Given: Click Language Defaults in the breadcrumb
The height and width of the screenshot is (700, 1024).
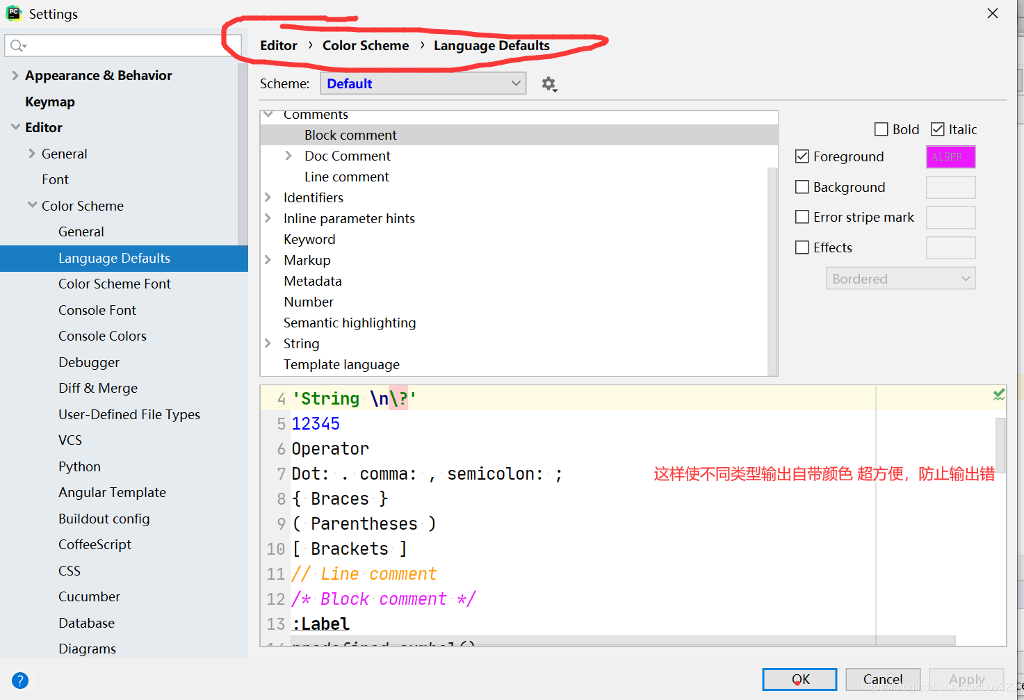Looking at the screenshot, I should tap(491, 46).
